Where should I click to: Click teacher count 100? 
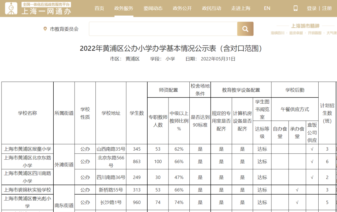point(158,161)
